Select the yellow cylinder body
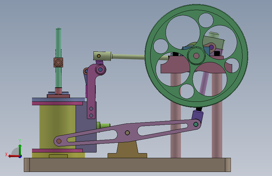Screen dimensions: 272x176 click(x=57, y=127)
